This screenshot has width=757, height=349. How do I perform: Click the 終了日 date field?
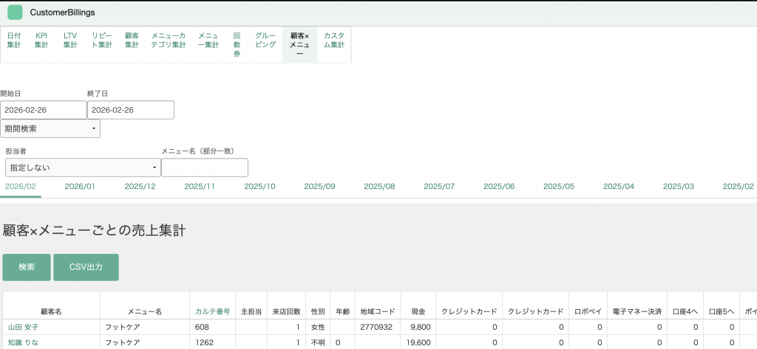point(130,110)
